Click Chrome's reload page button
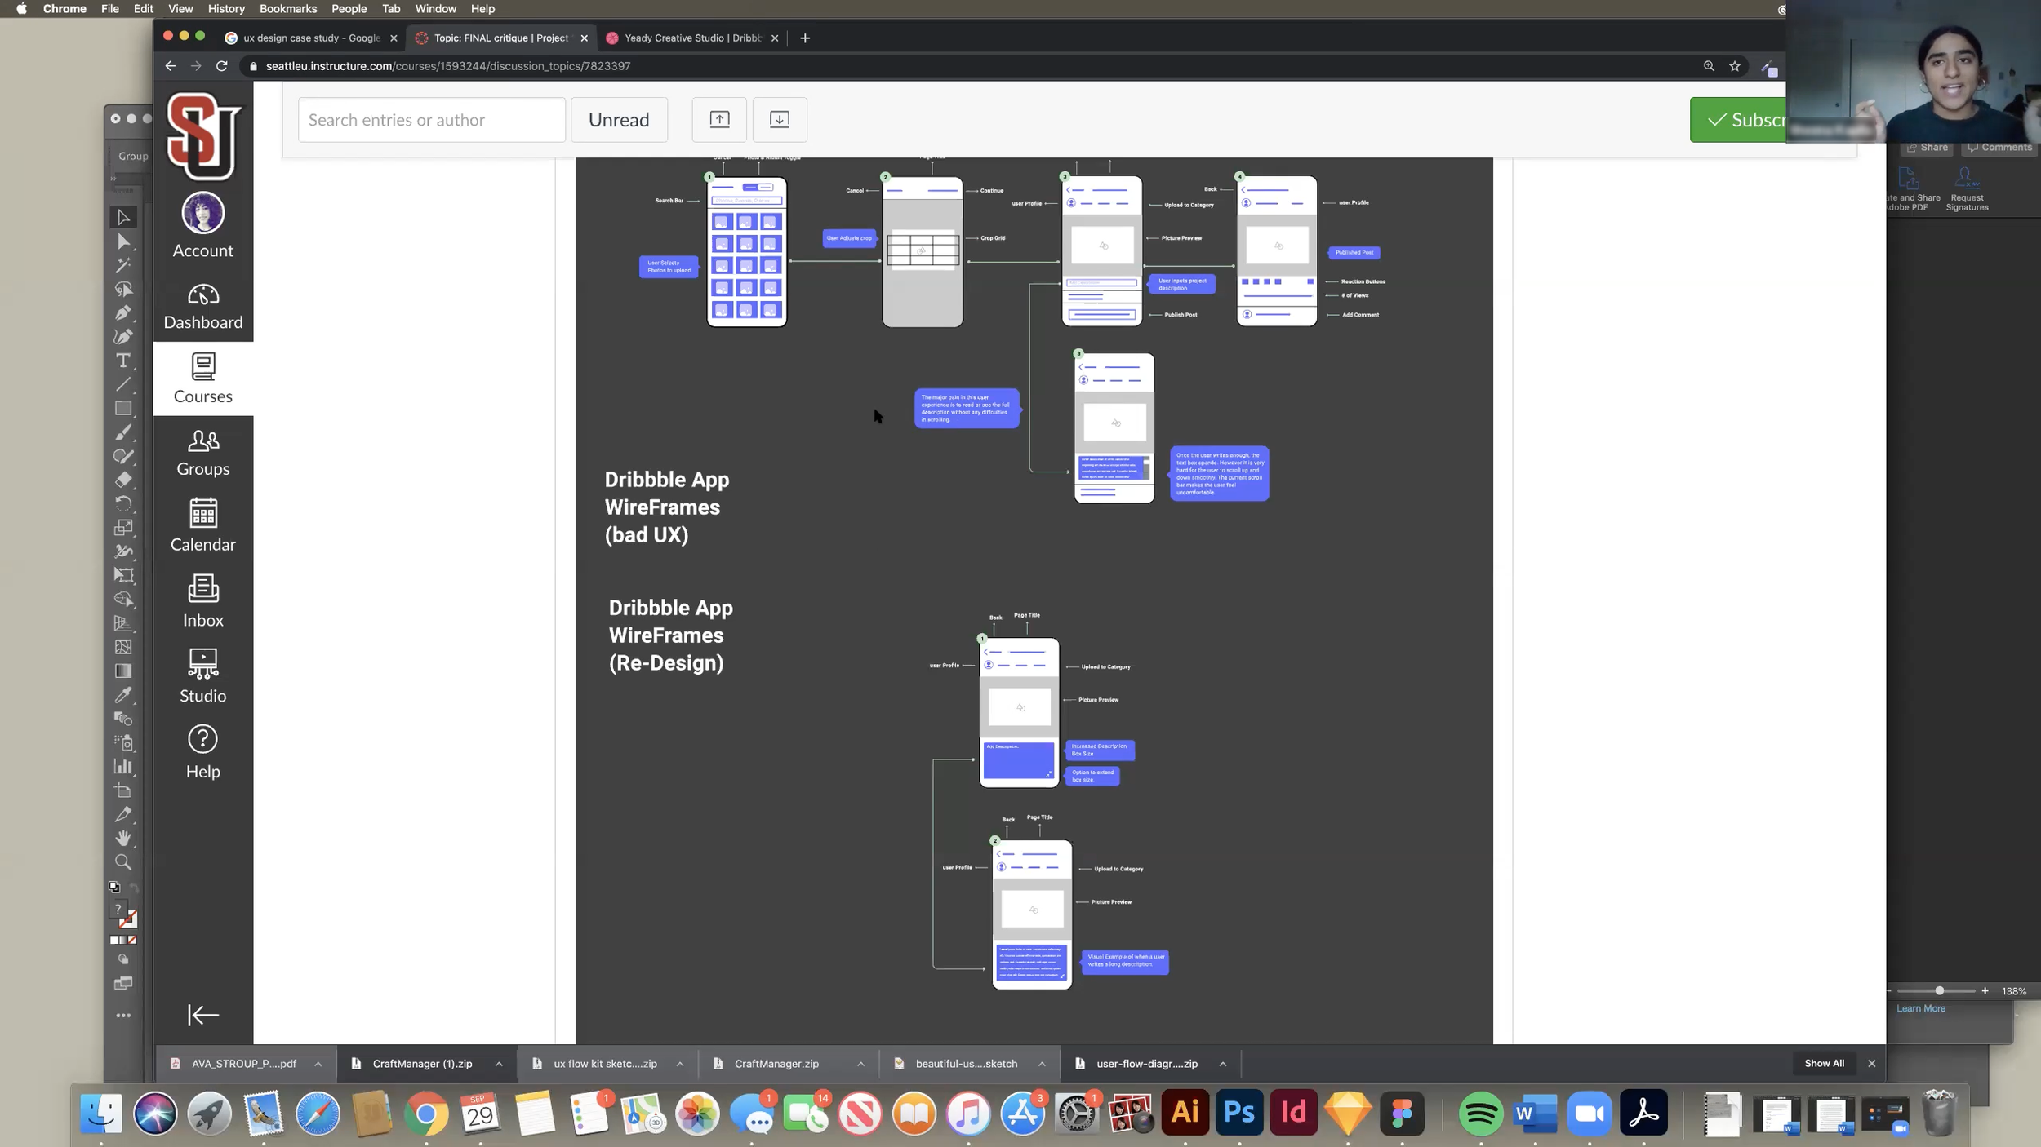 click(221, 66)
